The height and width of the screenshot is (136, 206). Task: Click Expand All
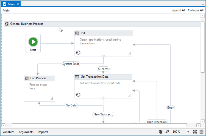coord(178,10)
